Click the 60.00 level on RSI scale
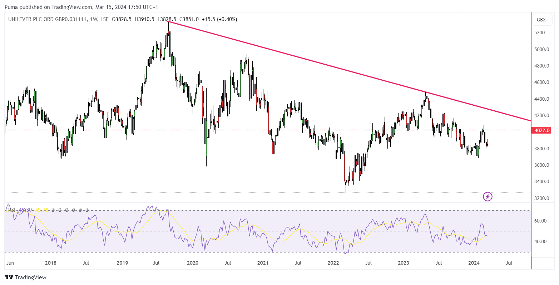Viewport: 559px width, 285px height. (x=541, y=221)
